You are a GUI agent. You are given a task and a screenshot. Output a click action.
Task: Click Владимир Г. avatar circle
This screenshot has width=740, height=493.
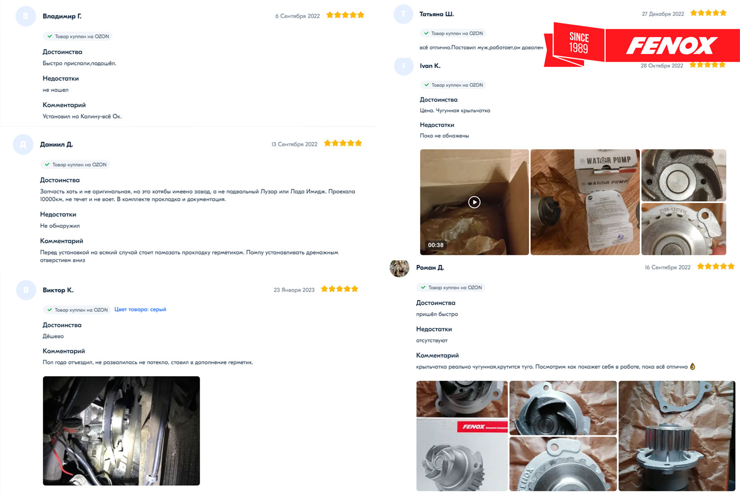tap(26, 16)
